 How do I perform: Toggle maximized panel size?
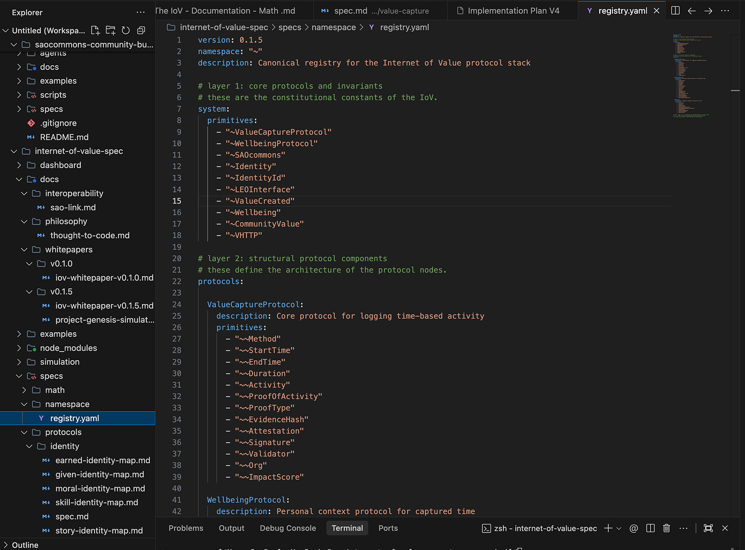tap(708, 528)
